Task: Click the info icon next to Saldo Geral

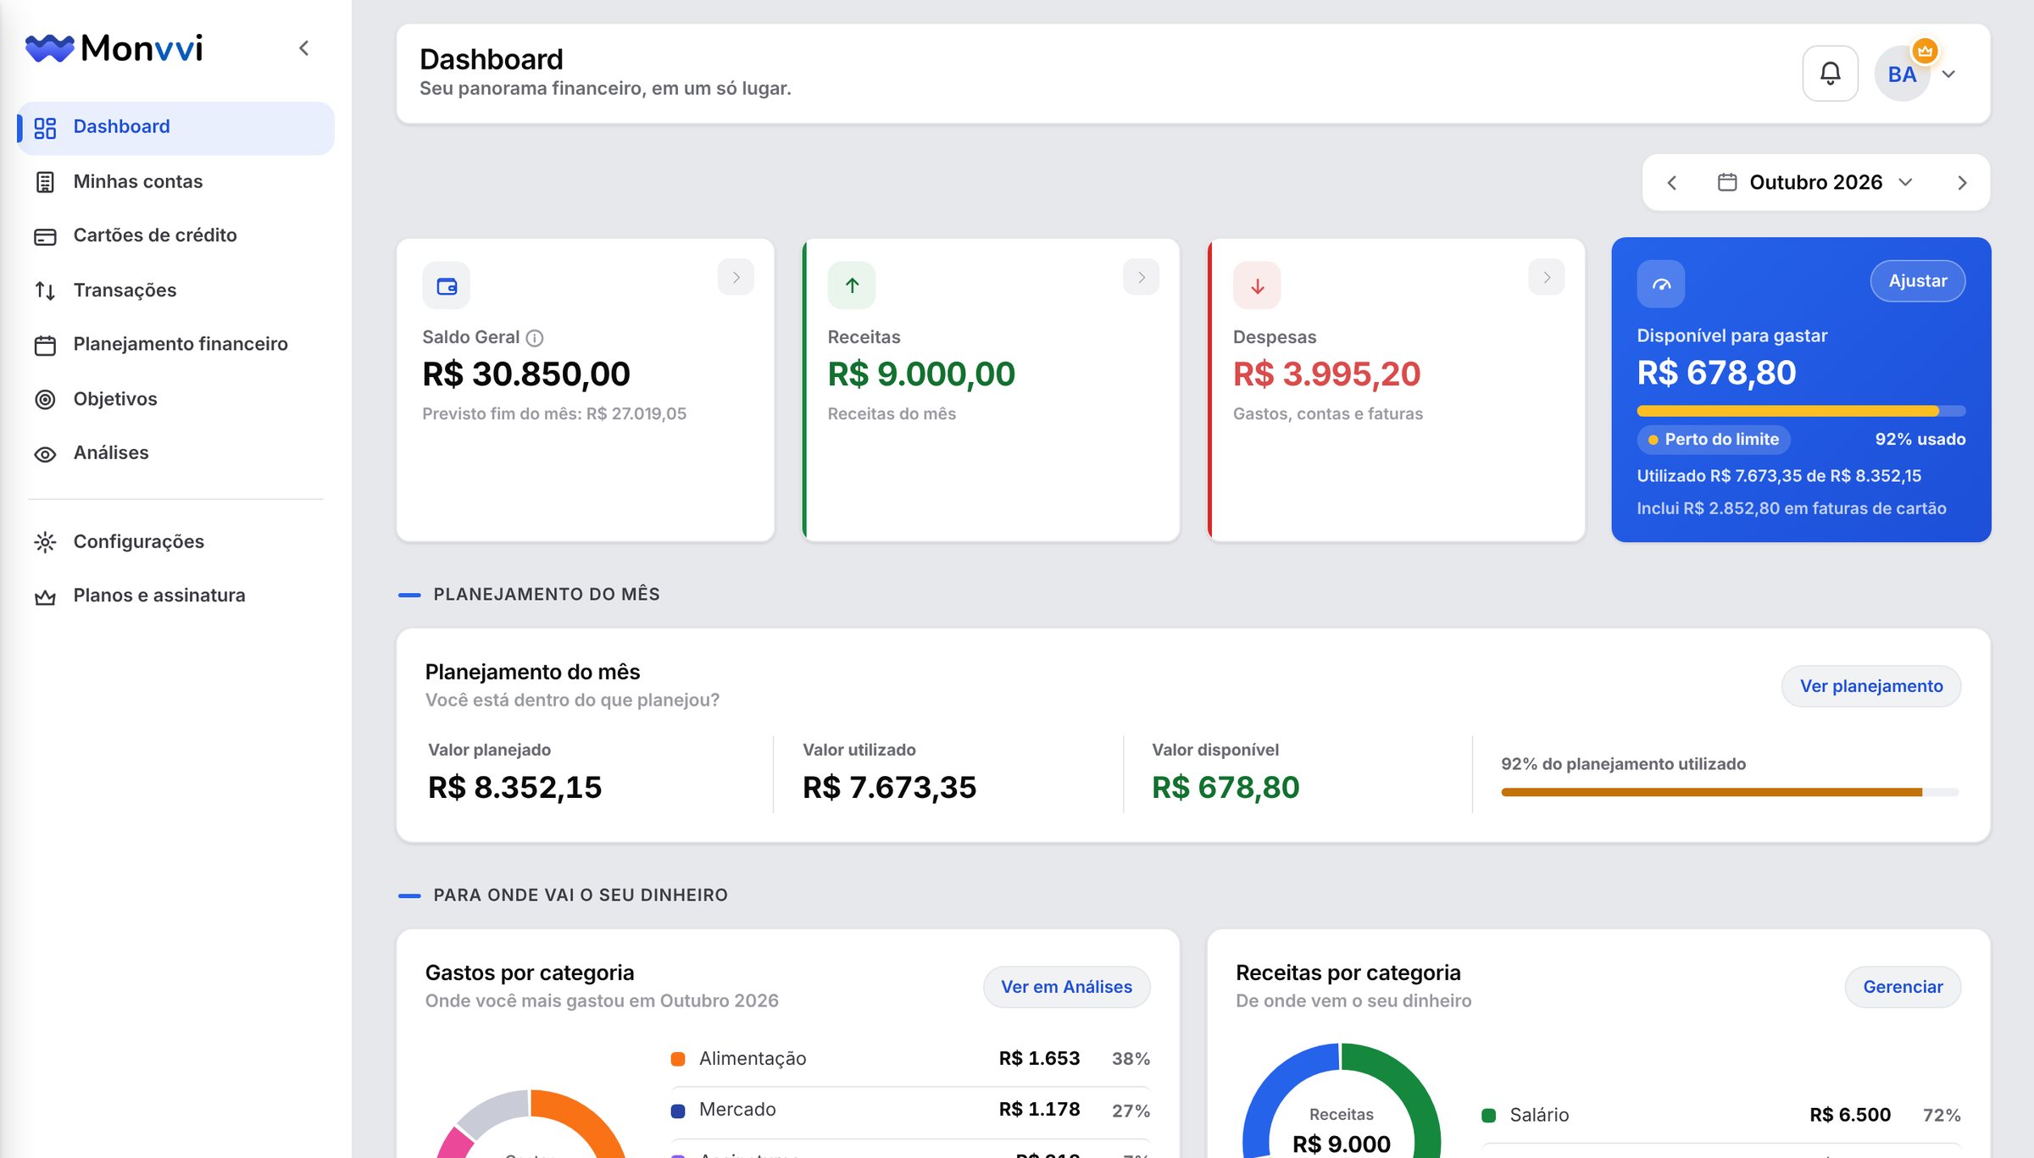Action: click(x=535, y=338)
